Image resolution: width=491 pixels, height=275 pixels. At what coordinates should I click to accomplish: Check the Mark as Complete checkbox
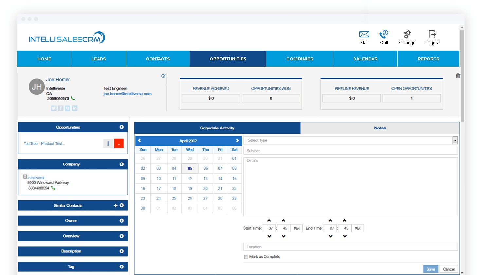(x=246, y=257)
